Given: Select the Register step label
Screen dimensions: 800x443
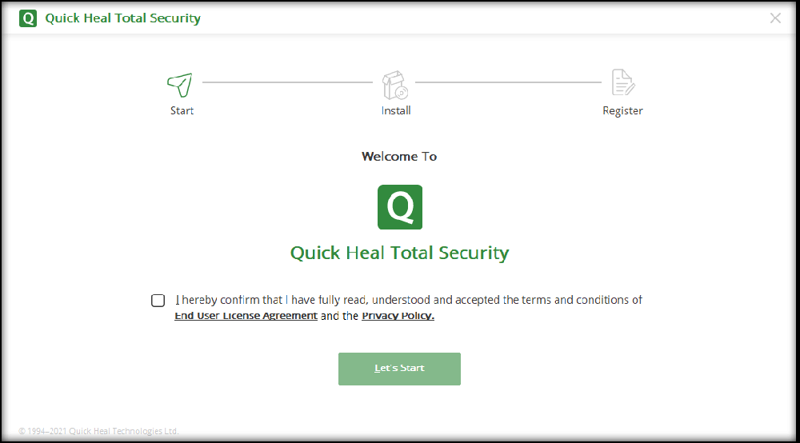Looking at the screenshot, I should (622, 111).
